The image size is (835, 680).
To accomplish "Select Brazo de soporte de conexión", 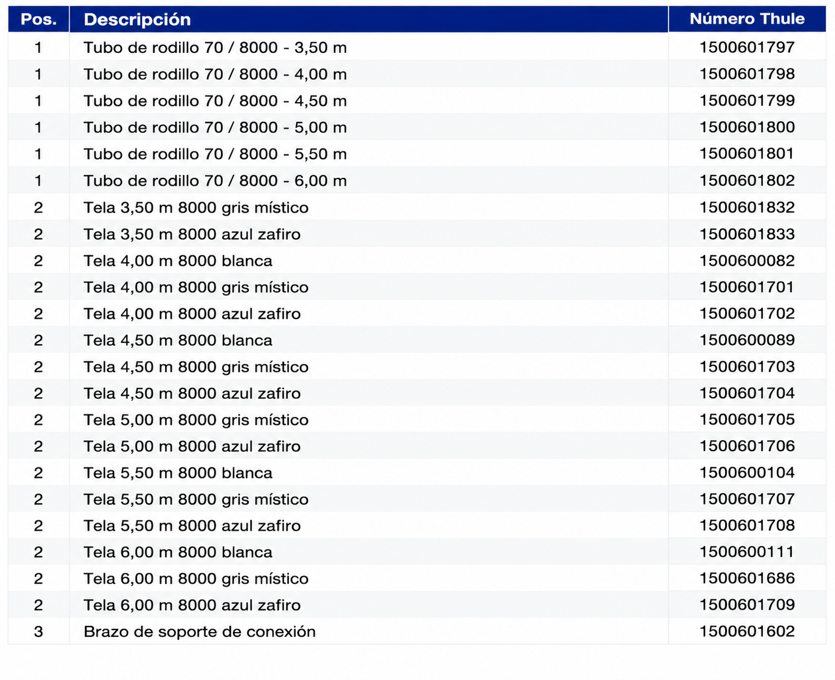I will point(199,631).
